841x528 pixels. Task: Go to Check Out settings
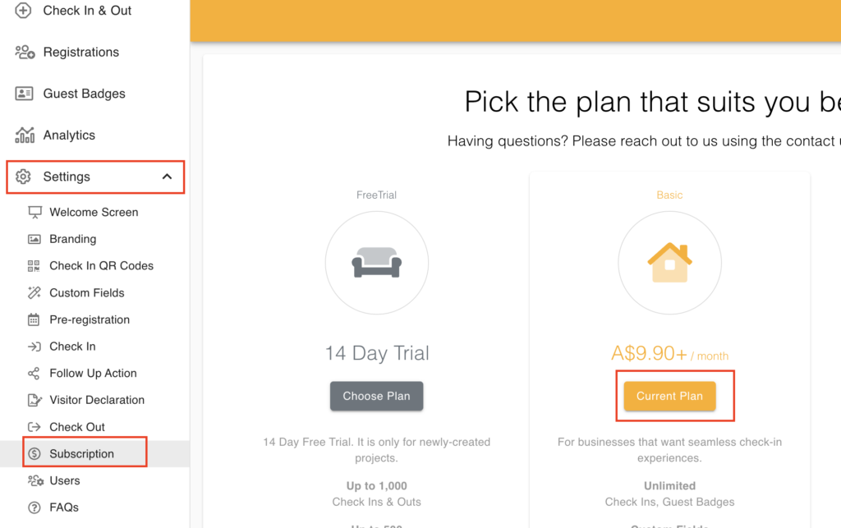(77, 427)
